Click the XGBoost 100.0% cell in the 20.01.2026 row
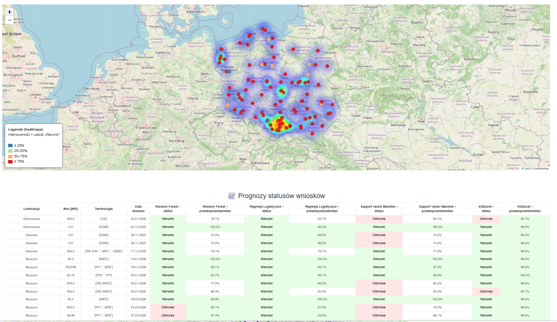This screenshot has height=322, width=557. [525, 276]
